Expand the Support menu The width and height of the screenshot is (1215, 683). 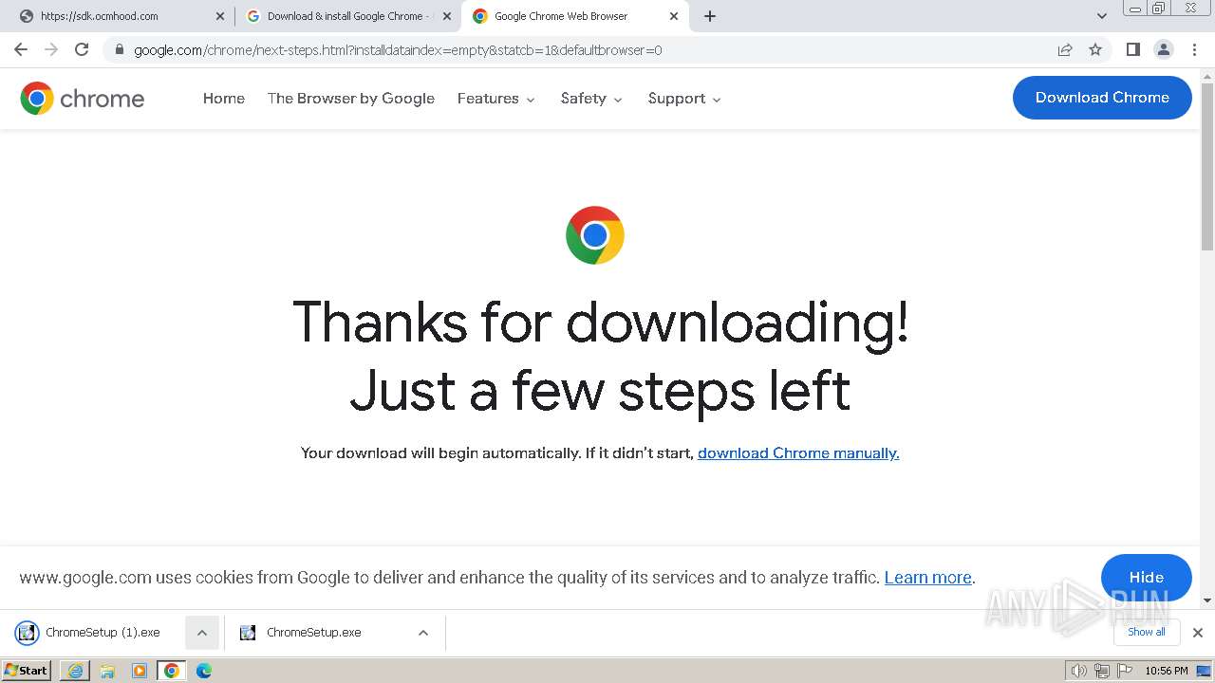pos(684,99)
